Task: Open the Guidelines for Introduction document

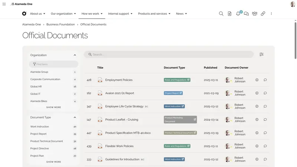Action: pyautogui.click(x=122, y=160)
